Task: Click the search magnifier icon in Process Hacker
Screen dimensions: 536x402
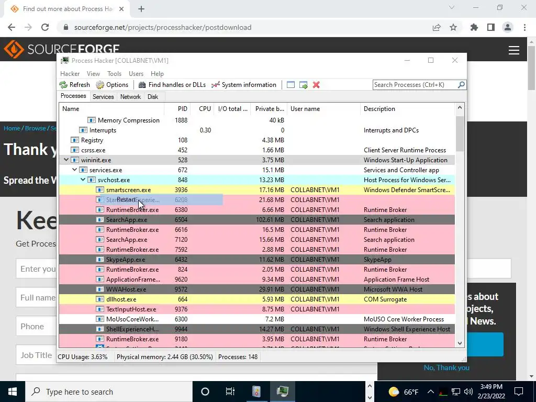Action: click(x=461, y=84)
